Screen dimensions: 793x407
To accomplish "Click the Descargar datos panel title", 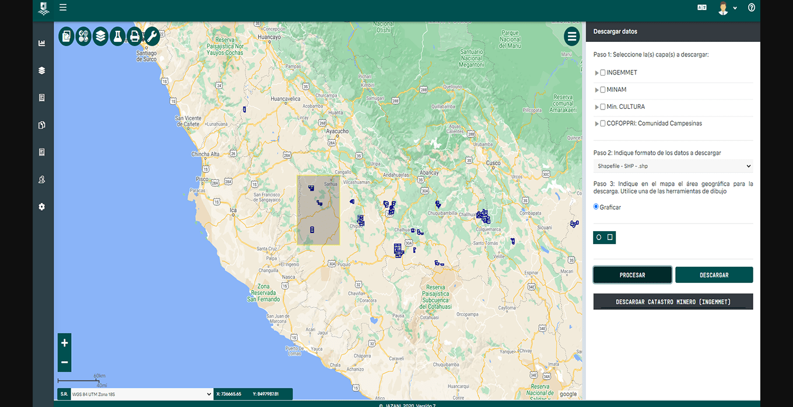I will pyautogui.click(x=615, y=31).
